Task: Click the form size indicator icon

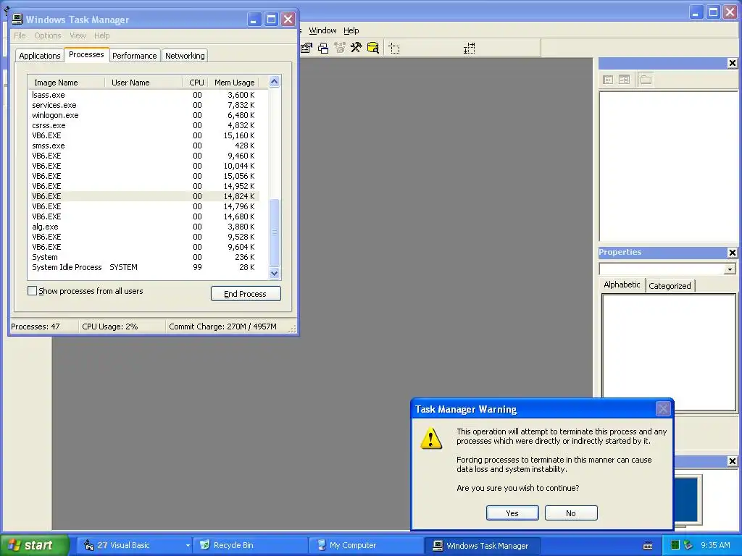Action: click(x=469, y=49)
